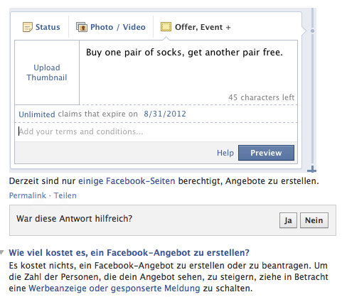Change the 8/31/2012 expiry date
This screenshot has height=297, width=342.
tap(165, 114)
